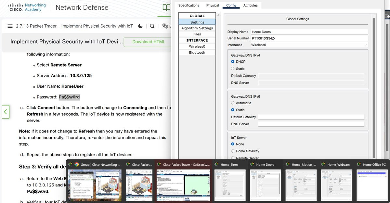Select the Config tab

[231, 5]
